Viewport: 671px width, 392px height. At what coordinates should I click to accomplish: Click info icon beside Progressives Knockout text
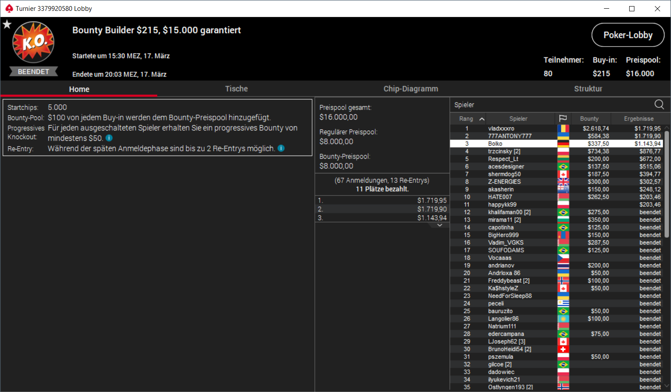pos(109,138)
